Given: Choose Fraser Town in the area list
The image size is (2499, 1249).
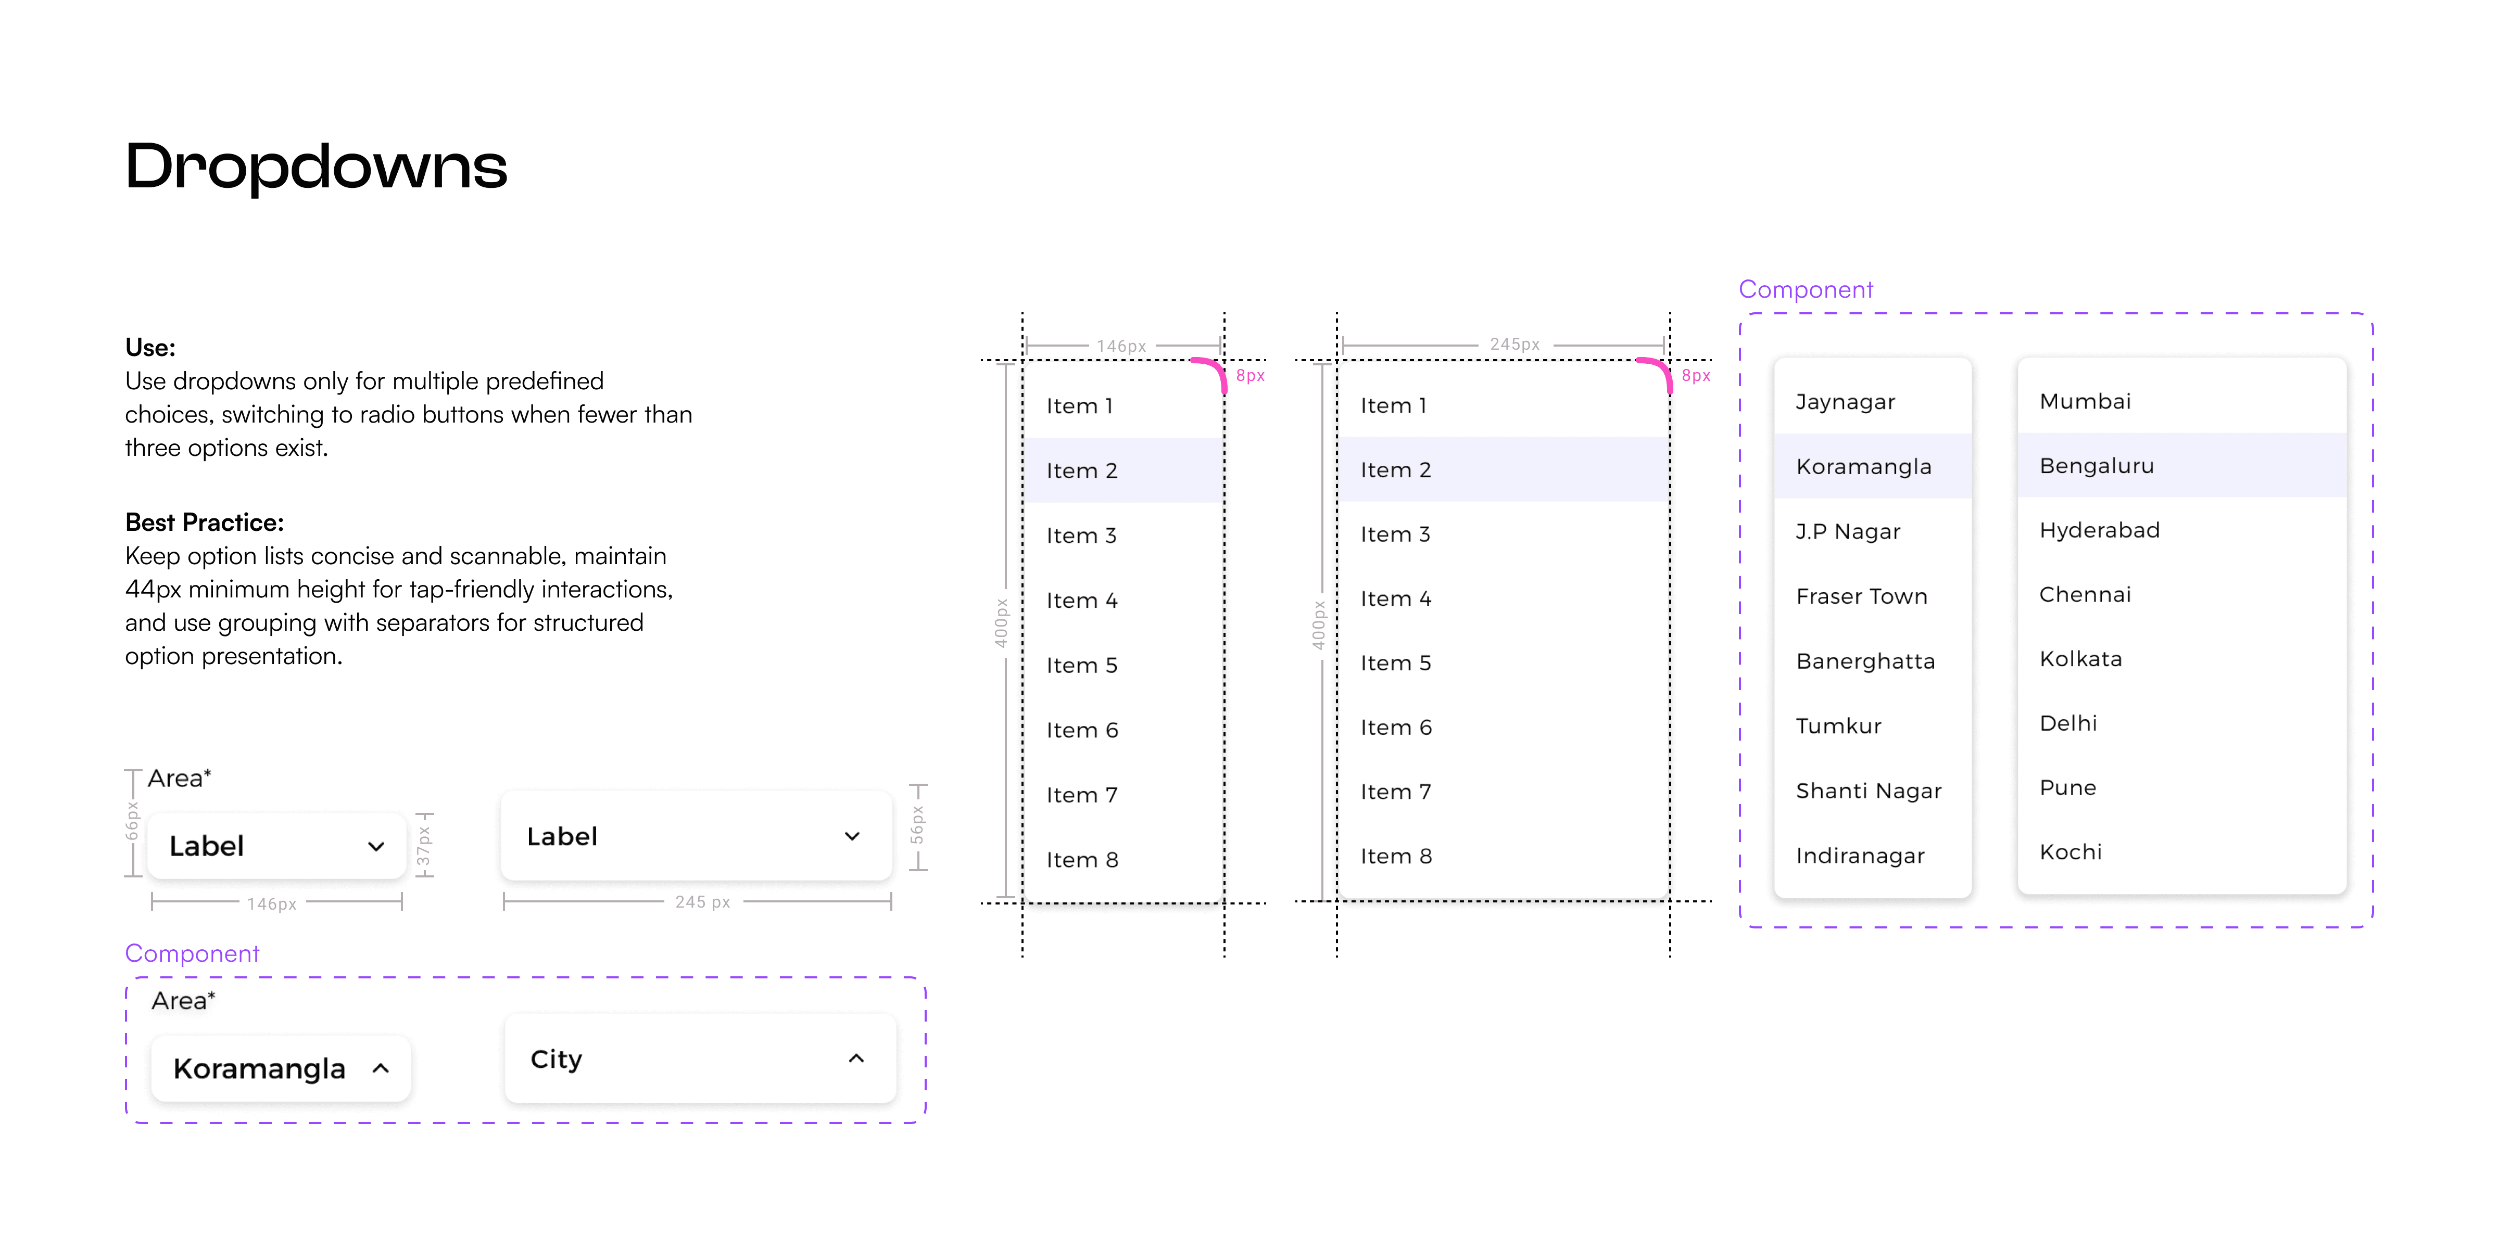Looking at the screenshot, I should point(1861,596).
